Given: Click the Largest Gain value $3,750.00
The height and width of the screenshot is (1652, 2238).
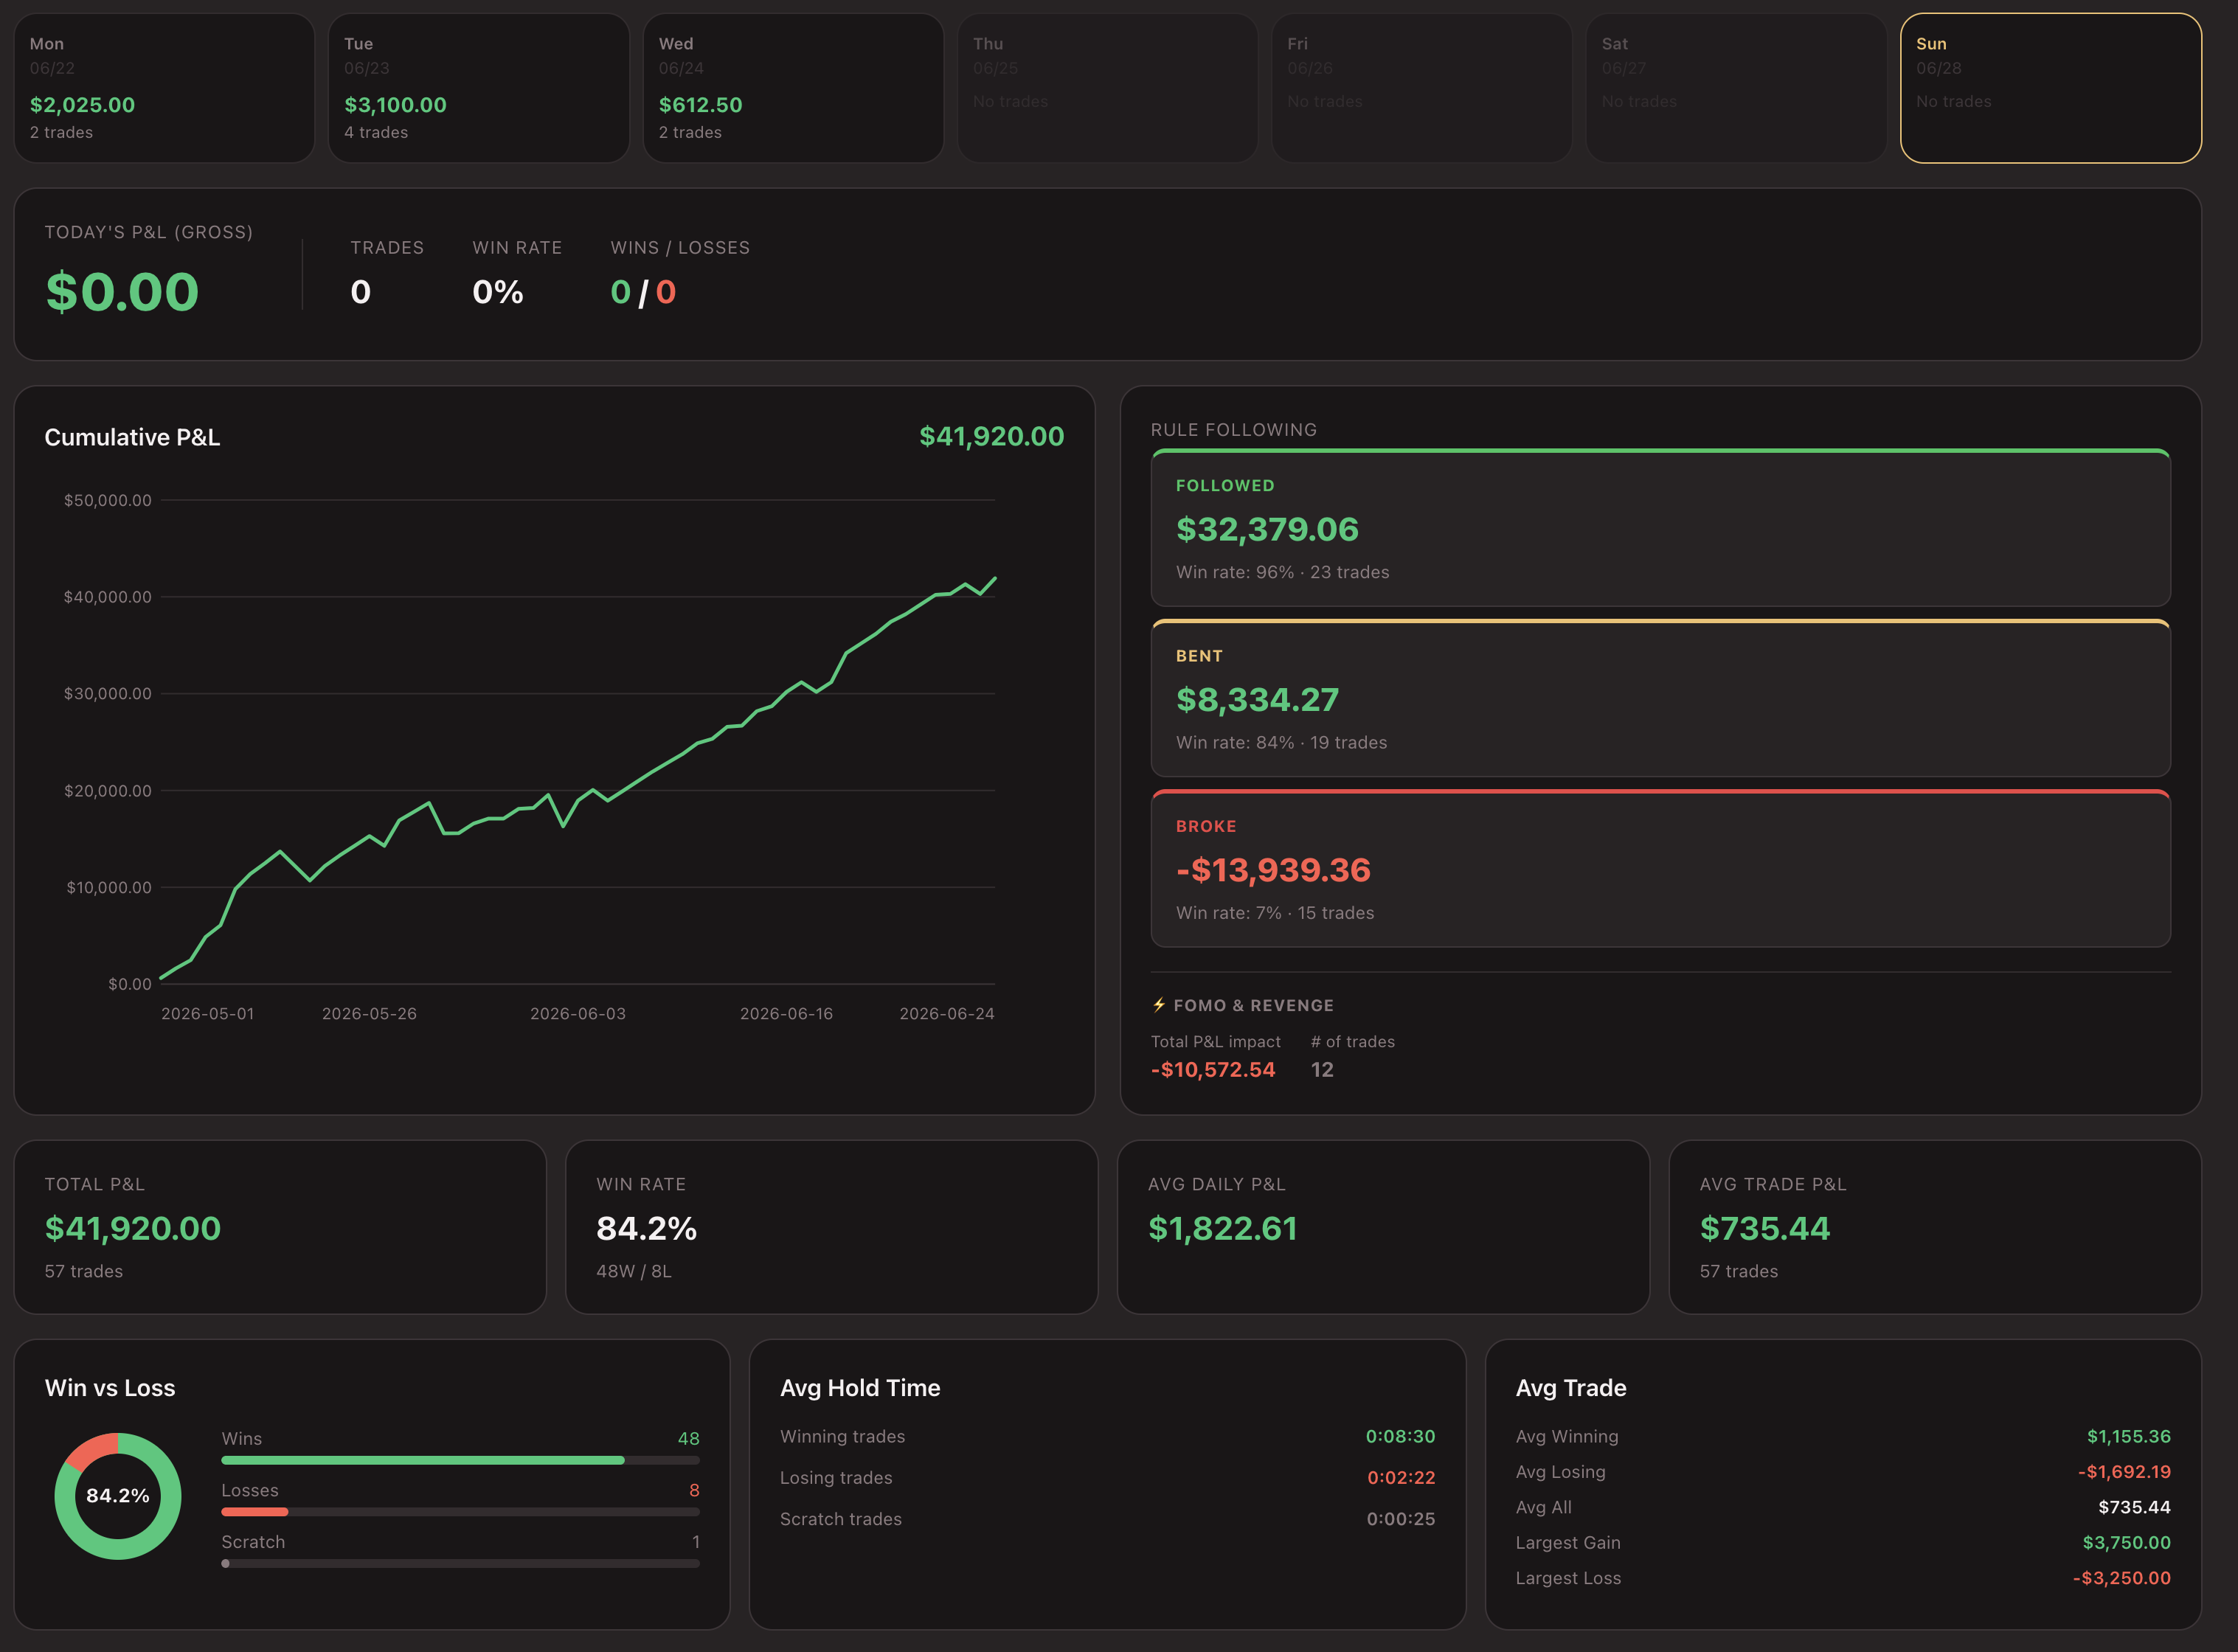Looking at the screenshot, I should pyautogui.click(x=2127, y=1543).
